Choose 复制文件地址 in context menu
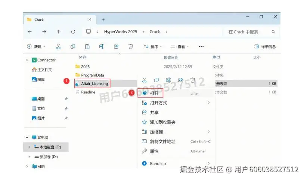The width and height of the screenshot is (304, 179). pyautogui.click(x=176, y=142)
